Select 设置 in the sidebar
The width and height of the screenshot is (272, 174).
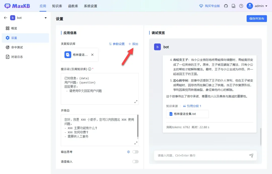[x=25, y=38]
